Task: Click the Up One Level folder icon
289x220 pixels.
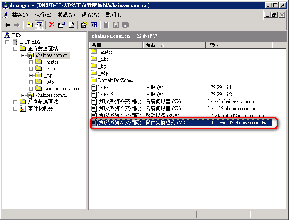Action: pos(30,25)
